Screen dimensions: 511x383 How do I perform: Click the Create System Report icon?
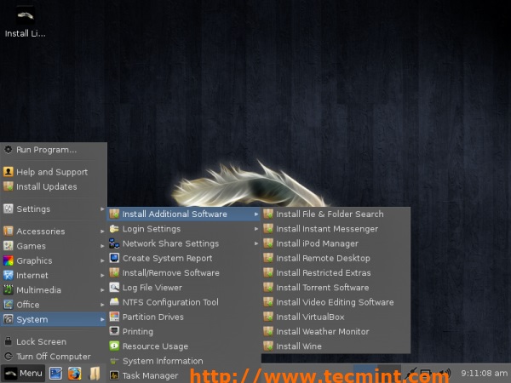pyautogui.click(x=114, y=258)
